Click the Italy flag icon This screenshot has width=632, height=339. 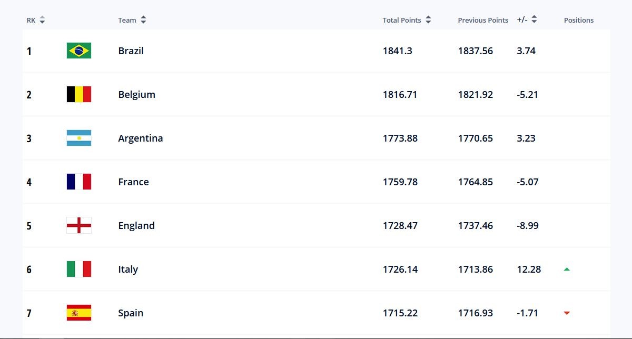79,269
